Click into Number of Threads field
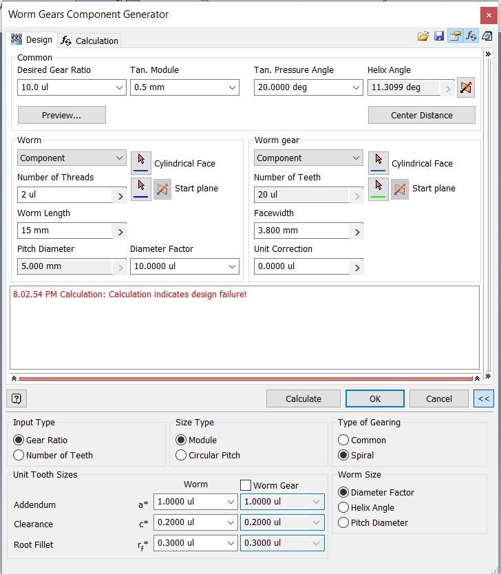 [x=65, y=195]
